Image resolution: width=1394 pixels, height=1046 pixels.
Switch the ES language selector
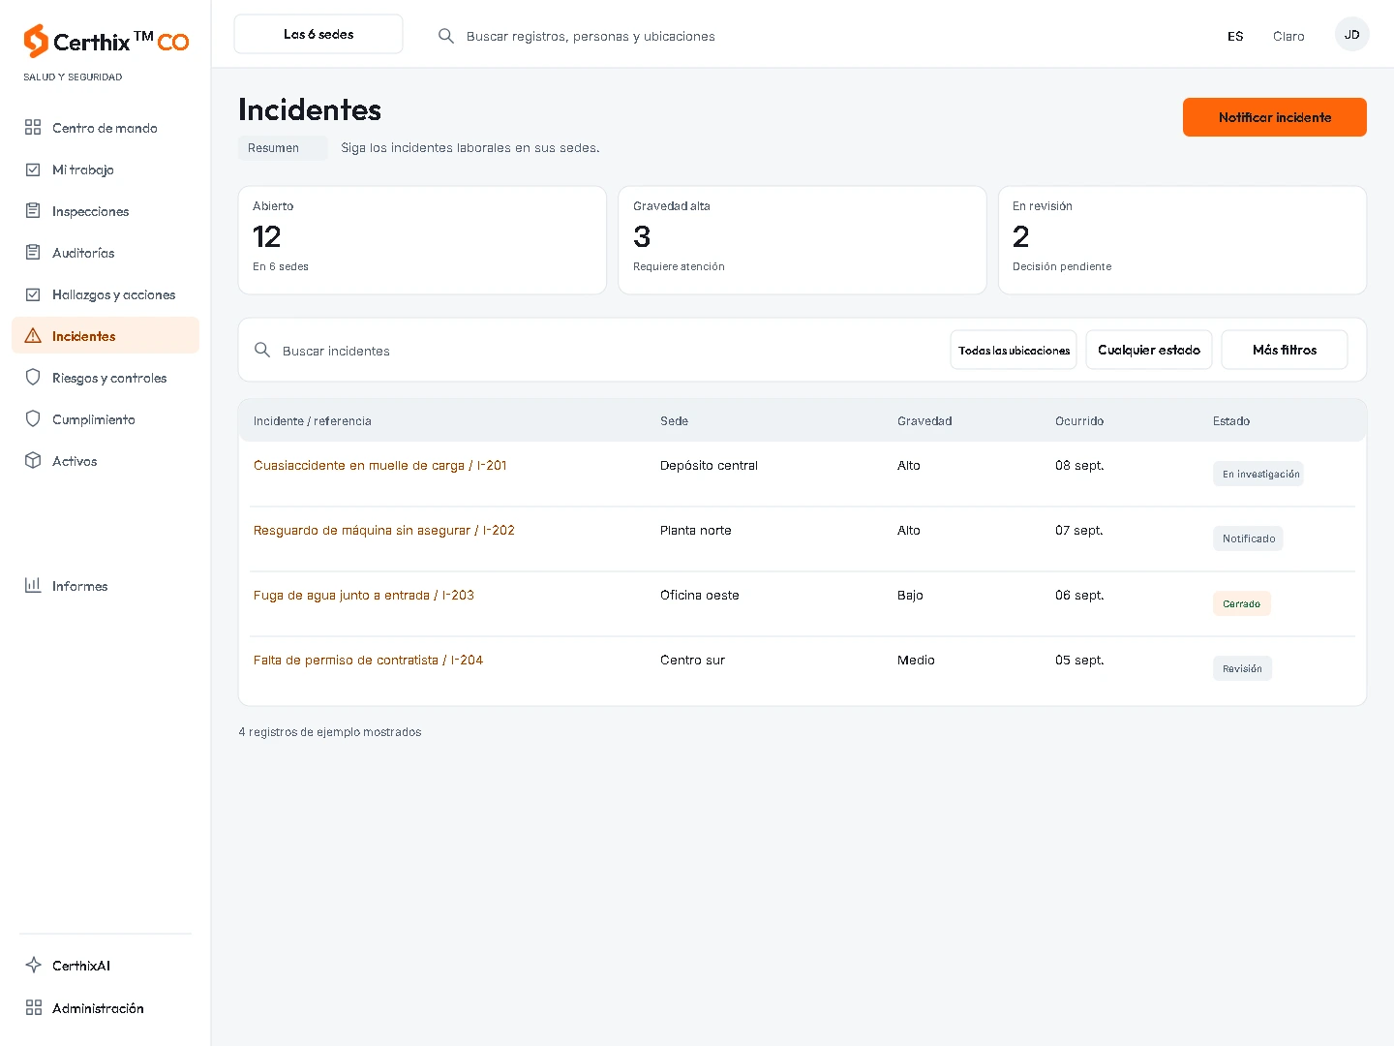pos(1235,36)
